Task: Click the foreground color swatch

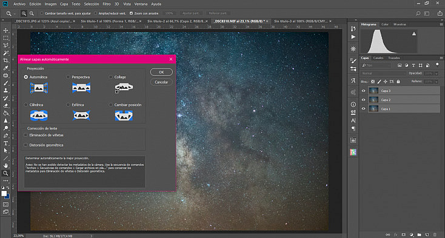Action: pos(4,194)
